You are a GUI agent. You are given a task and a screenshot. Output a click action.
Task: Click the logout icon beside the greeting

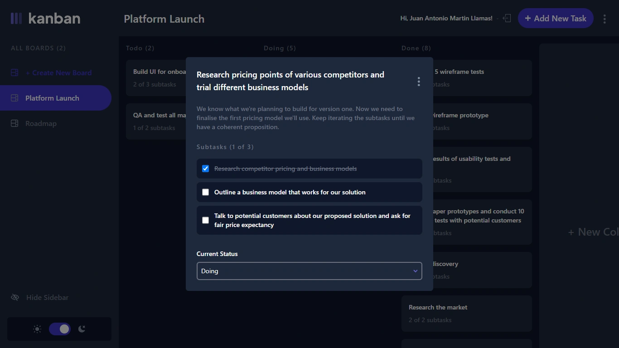coord(507,18)
